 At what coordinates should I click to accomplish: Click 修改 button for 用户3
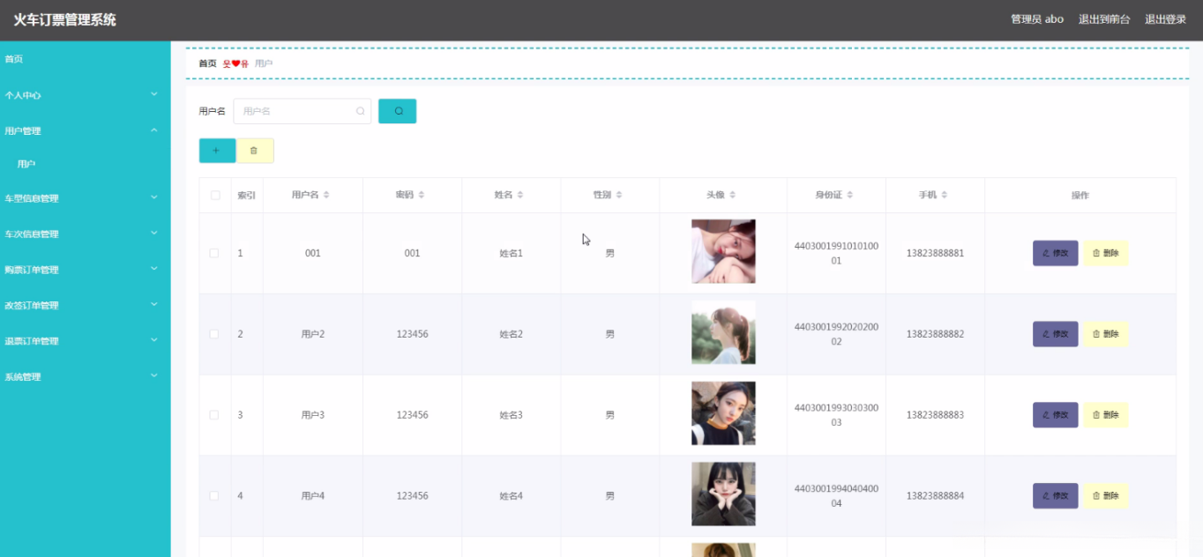tap(1055, 415)
